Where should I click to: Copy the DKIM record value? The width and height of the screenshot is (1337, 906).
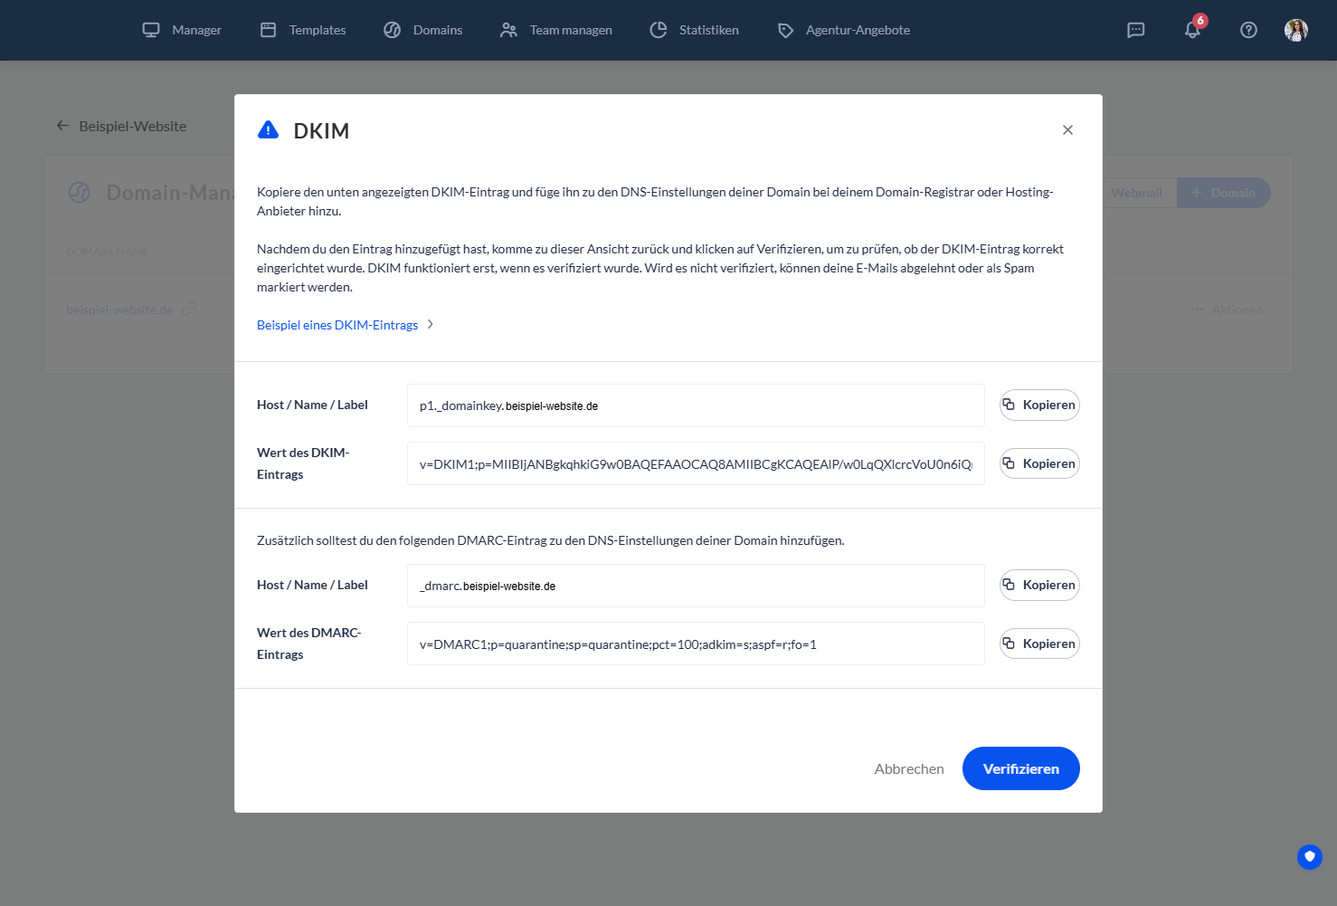1038,463
